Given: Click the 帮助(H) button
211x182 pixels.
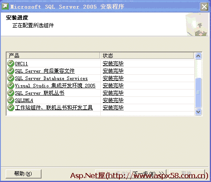Looking at the screenshot, I should pyautogui.click(x=23, y=174).
